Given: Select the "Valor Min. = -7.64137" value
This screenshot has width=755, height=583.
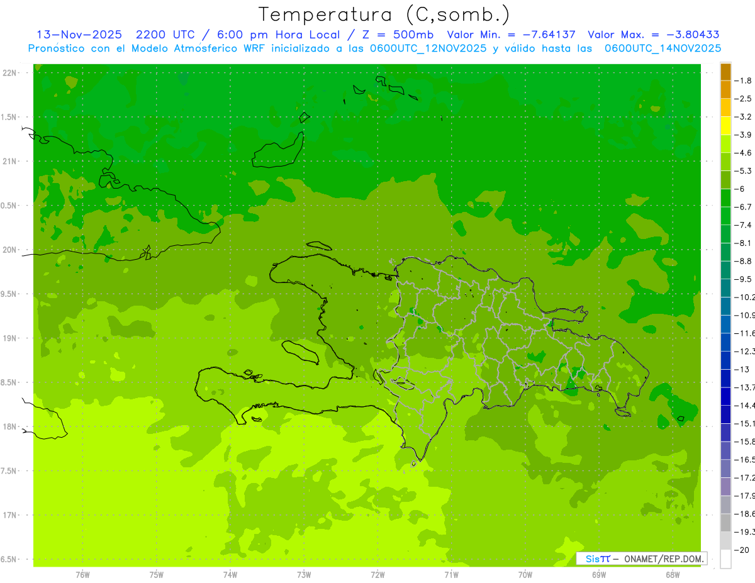Looking at the screenshot, I should (x=511, y=35).
